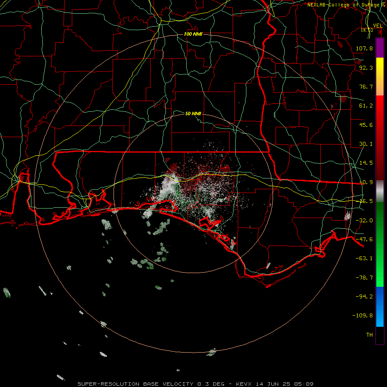Select the 45.6 legend value

366,125
